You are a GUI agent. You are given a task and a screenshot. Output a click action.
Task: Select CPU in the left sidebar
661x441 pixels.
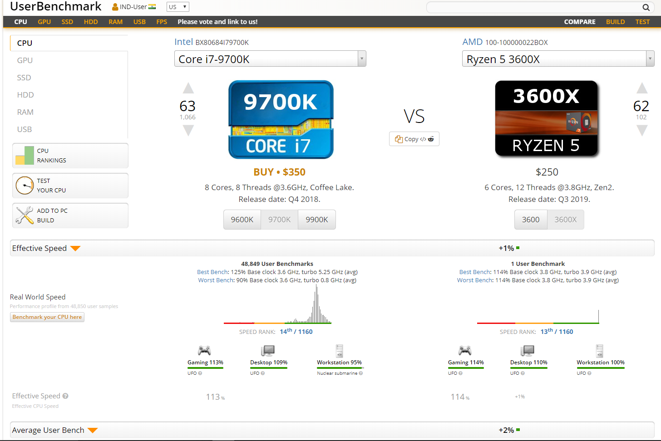69,43
